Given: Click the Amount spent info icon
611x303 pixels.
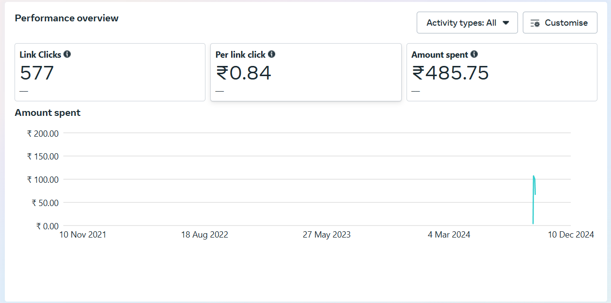Looking at the screenshot, I should 474,54.
